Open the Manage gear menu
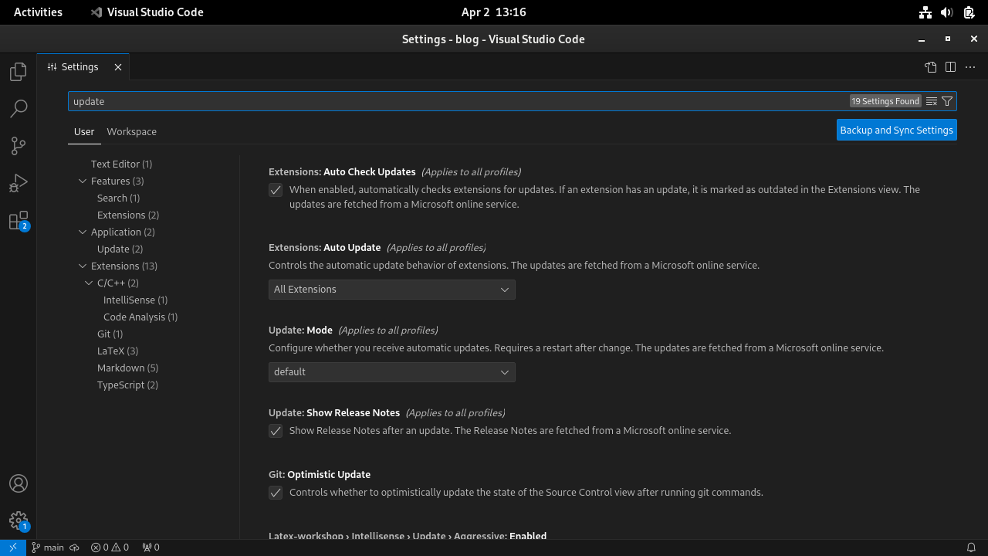This screenshot has width=988, height=556. point(19,520)
